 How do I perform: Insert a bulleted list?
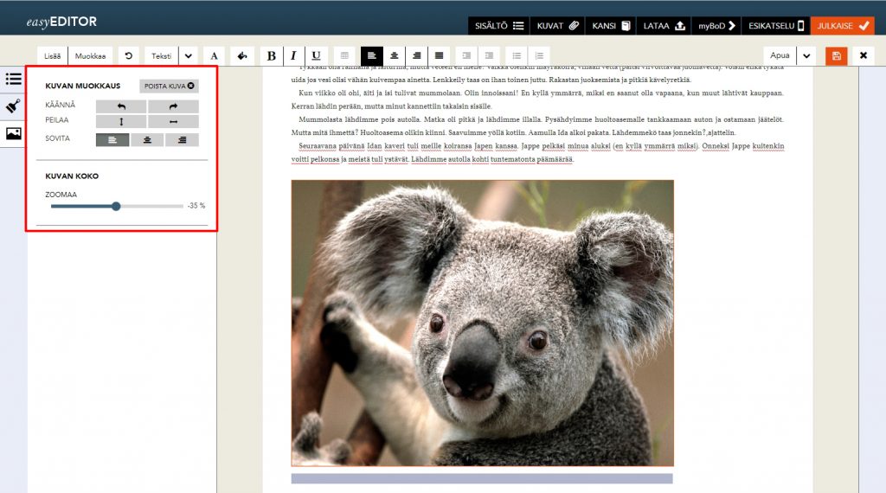click(517, 56)
